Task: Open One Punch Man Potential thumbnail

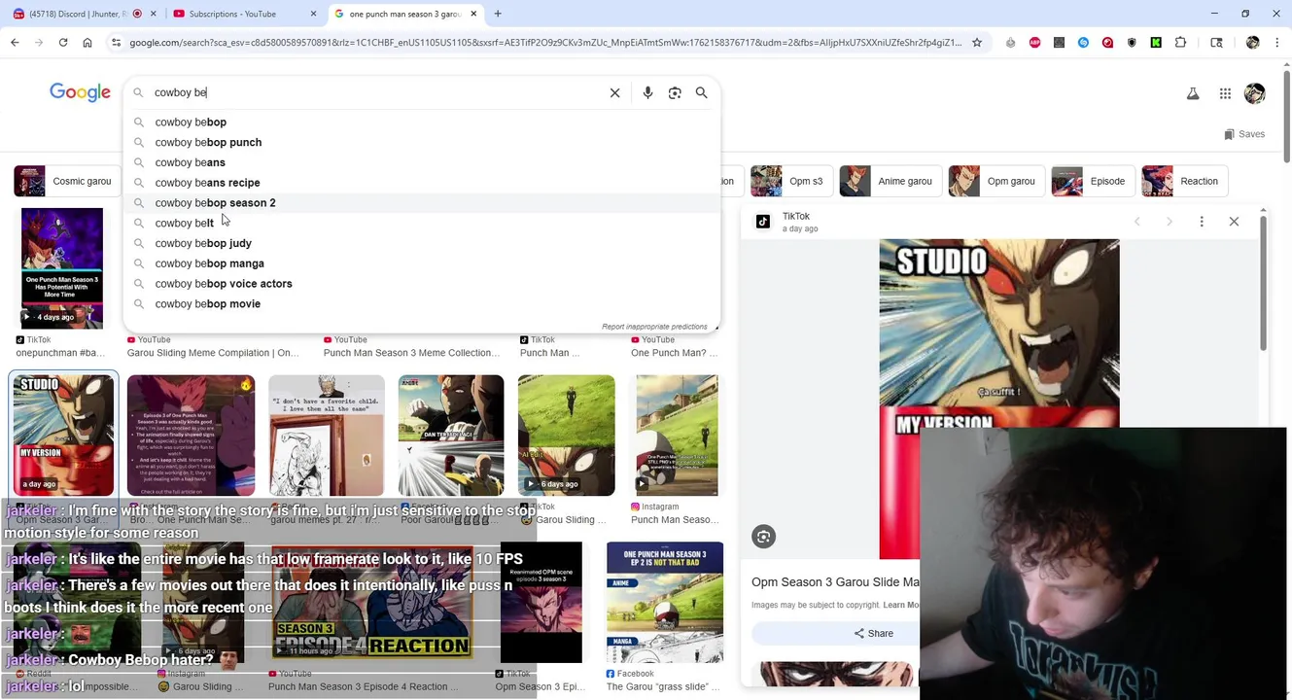Action: click(x=62, y=268)
